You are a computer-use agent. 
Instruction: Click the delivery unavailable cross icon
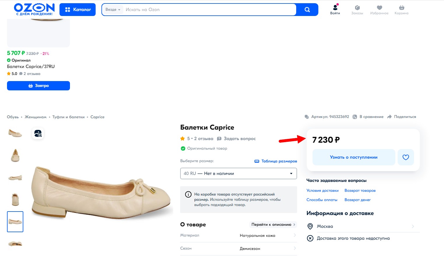coord(310,238)
